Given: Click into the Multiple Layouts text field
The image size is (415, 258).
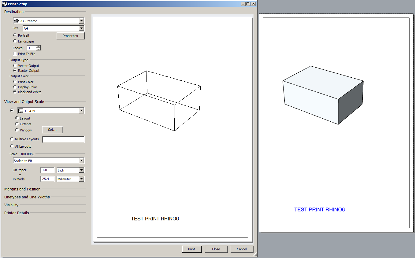Looking at the screenshot, I should pos(63,139).
